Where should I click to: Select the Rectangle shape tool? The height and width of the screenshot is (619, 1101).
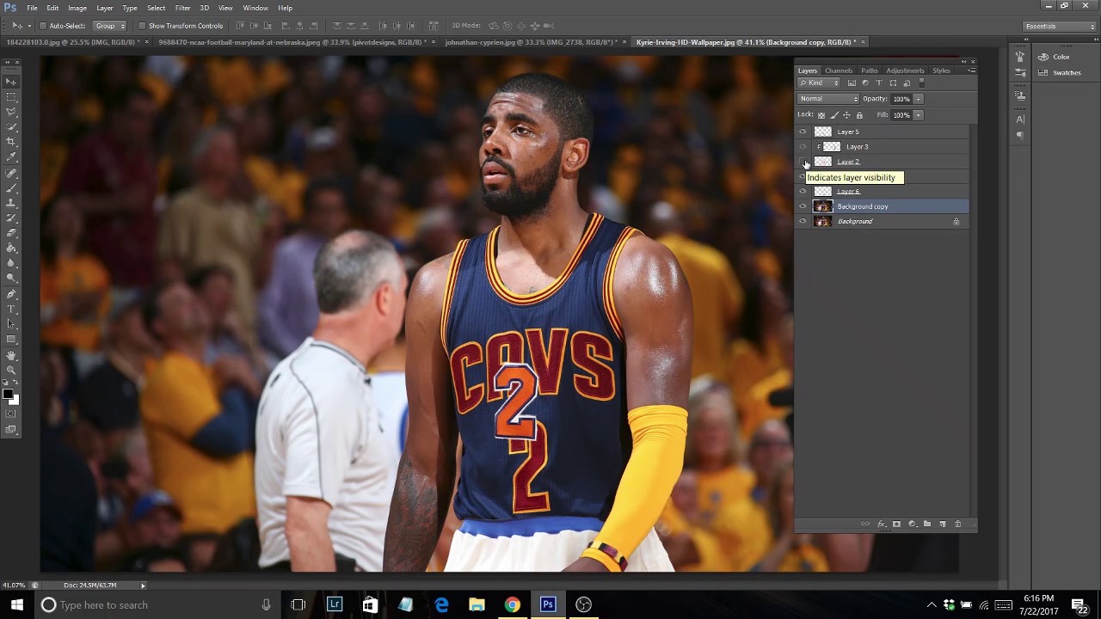coord(11,339)
